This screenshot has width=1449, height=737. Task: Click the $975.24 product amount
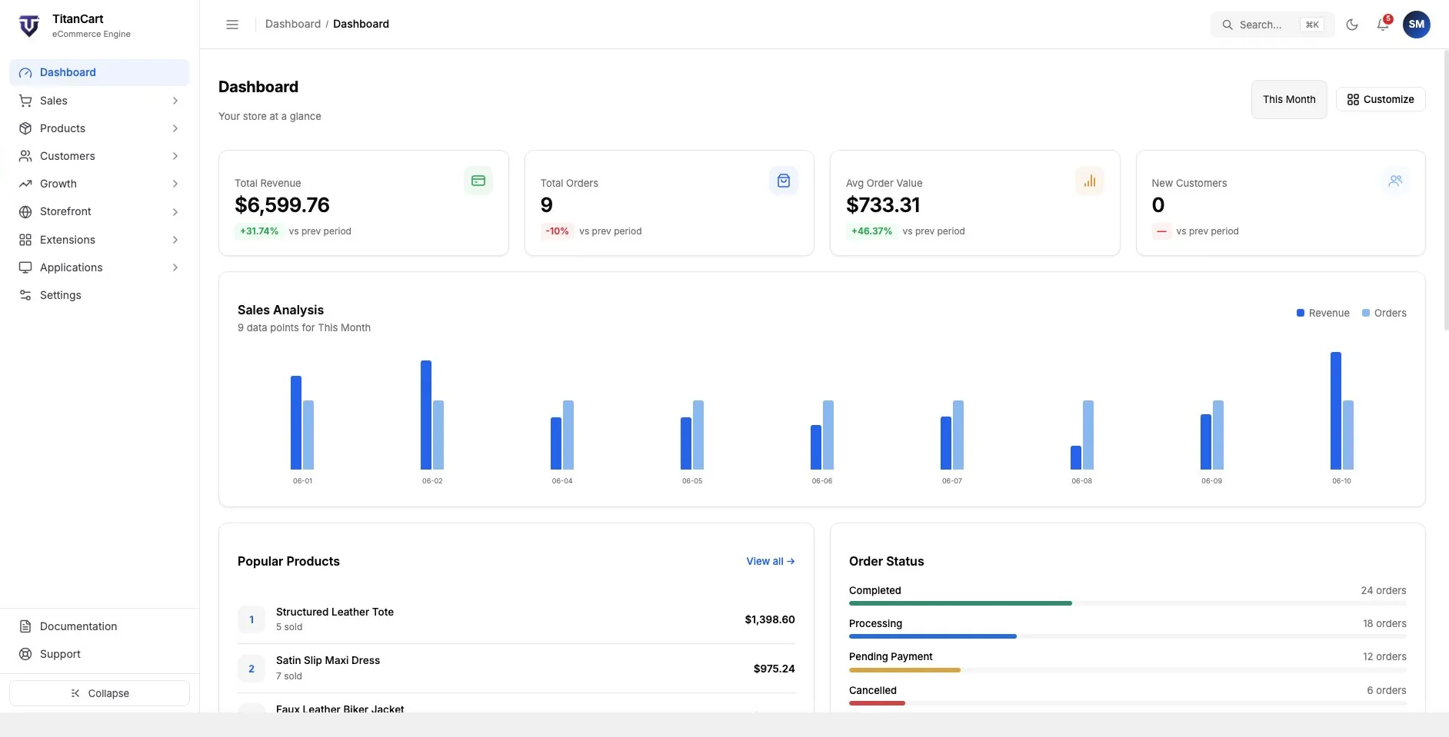click(774, 669)
